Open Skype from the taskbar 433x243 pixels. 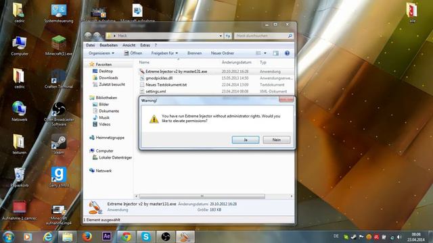(146, 237)
